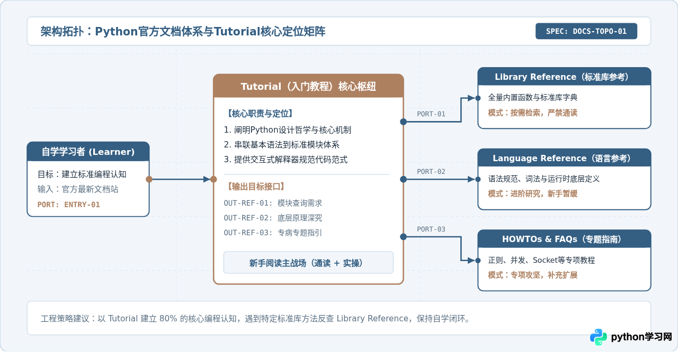Click the text 正则、并发、Socket等专项教程
The height and width of the screenshot is (352, 678).
[x=542, y=261]
